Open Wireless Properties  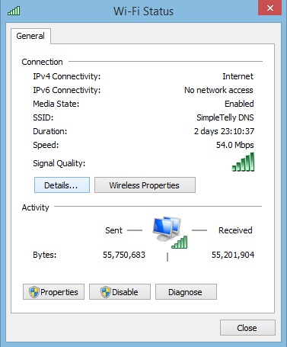click(145, 185)
